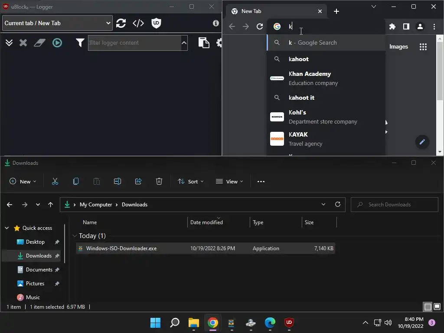Collapse the Today (1) group
444x333 pixels.
[75, 235]
